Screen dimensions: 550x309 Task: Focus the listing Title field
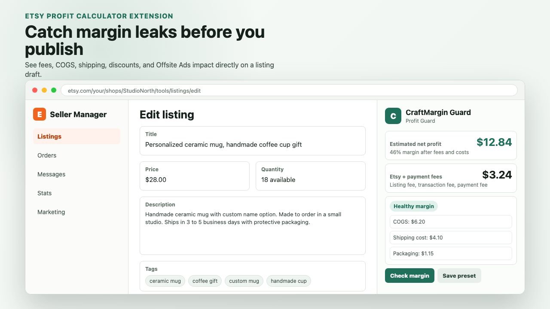coord(253,141)
